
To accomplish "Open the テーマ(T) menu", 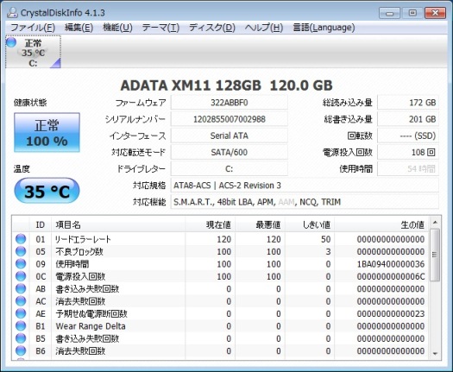I will click(160, 28).
